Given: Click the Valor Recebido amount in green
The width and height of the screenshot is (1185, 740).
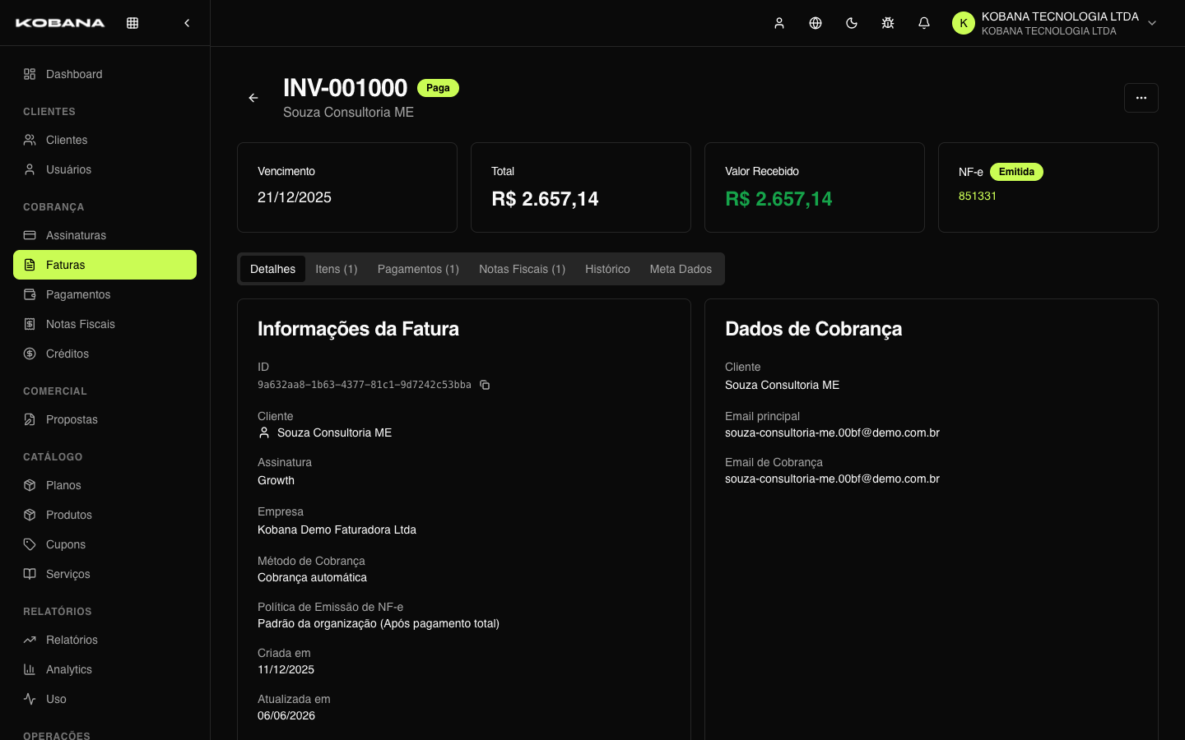Looking at the screenshot, I should pyautogui.click(x=778, y=199).
